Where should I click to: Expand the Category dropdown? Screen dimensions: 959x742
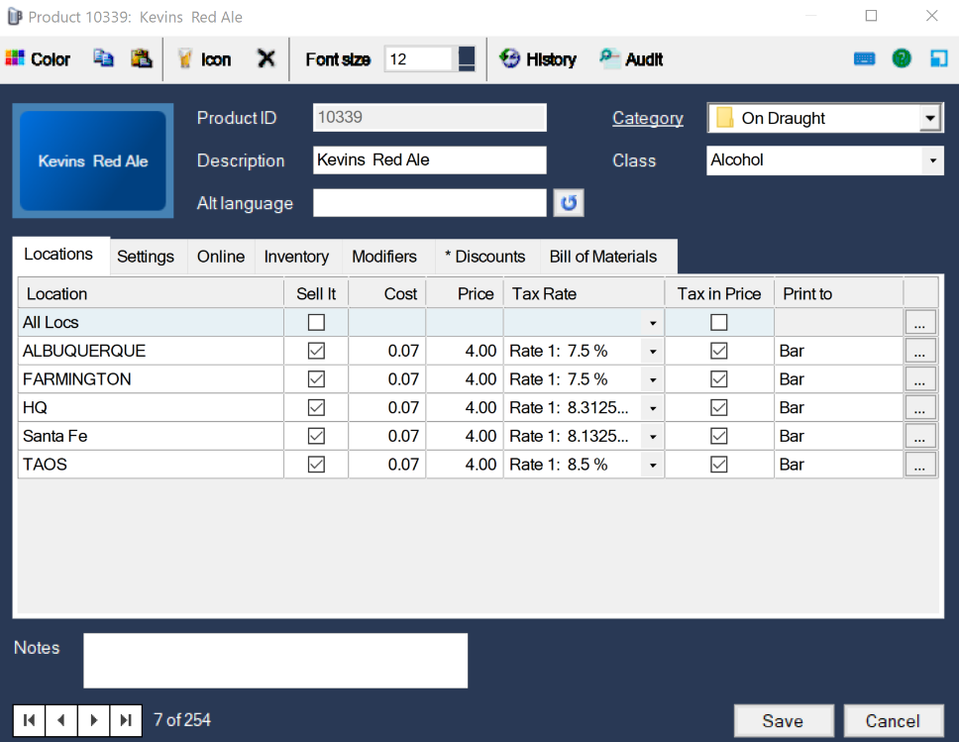tap(929, 118)
